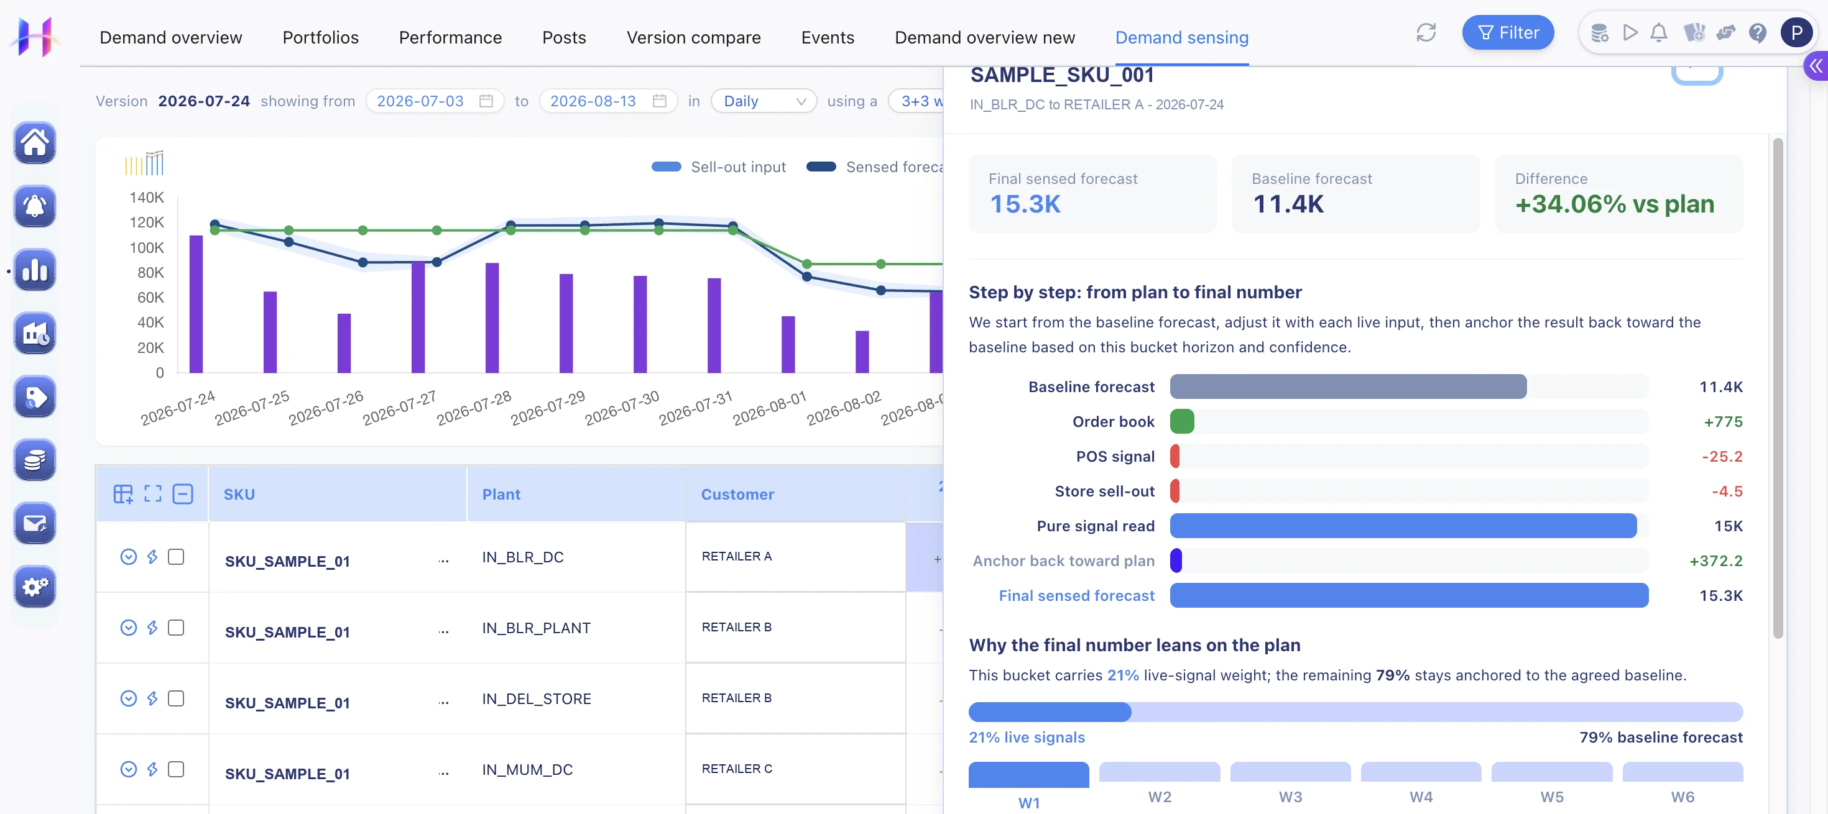Click the start date field 2026-07-03
Image resolution: width=1828 pixels, height=814 pixels.
435,101
